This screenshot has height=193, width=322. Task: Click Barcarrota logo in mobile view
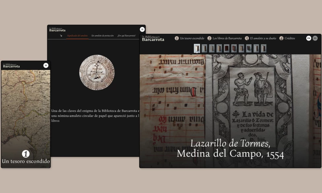(12, 66)
